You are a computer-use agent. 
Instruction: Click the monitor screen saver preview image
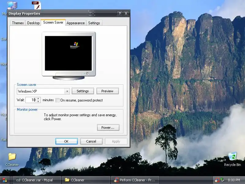(68, 53)
